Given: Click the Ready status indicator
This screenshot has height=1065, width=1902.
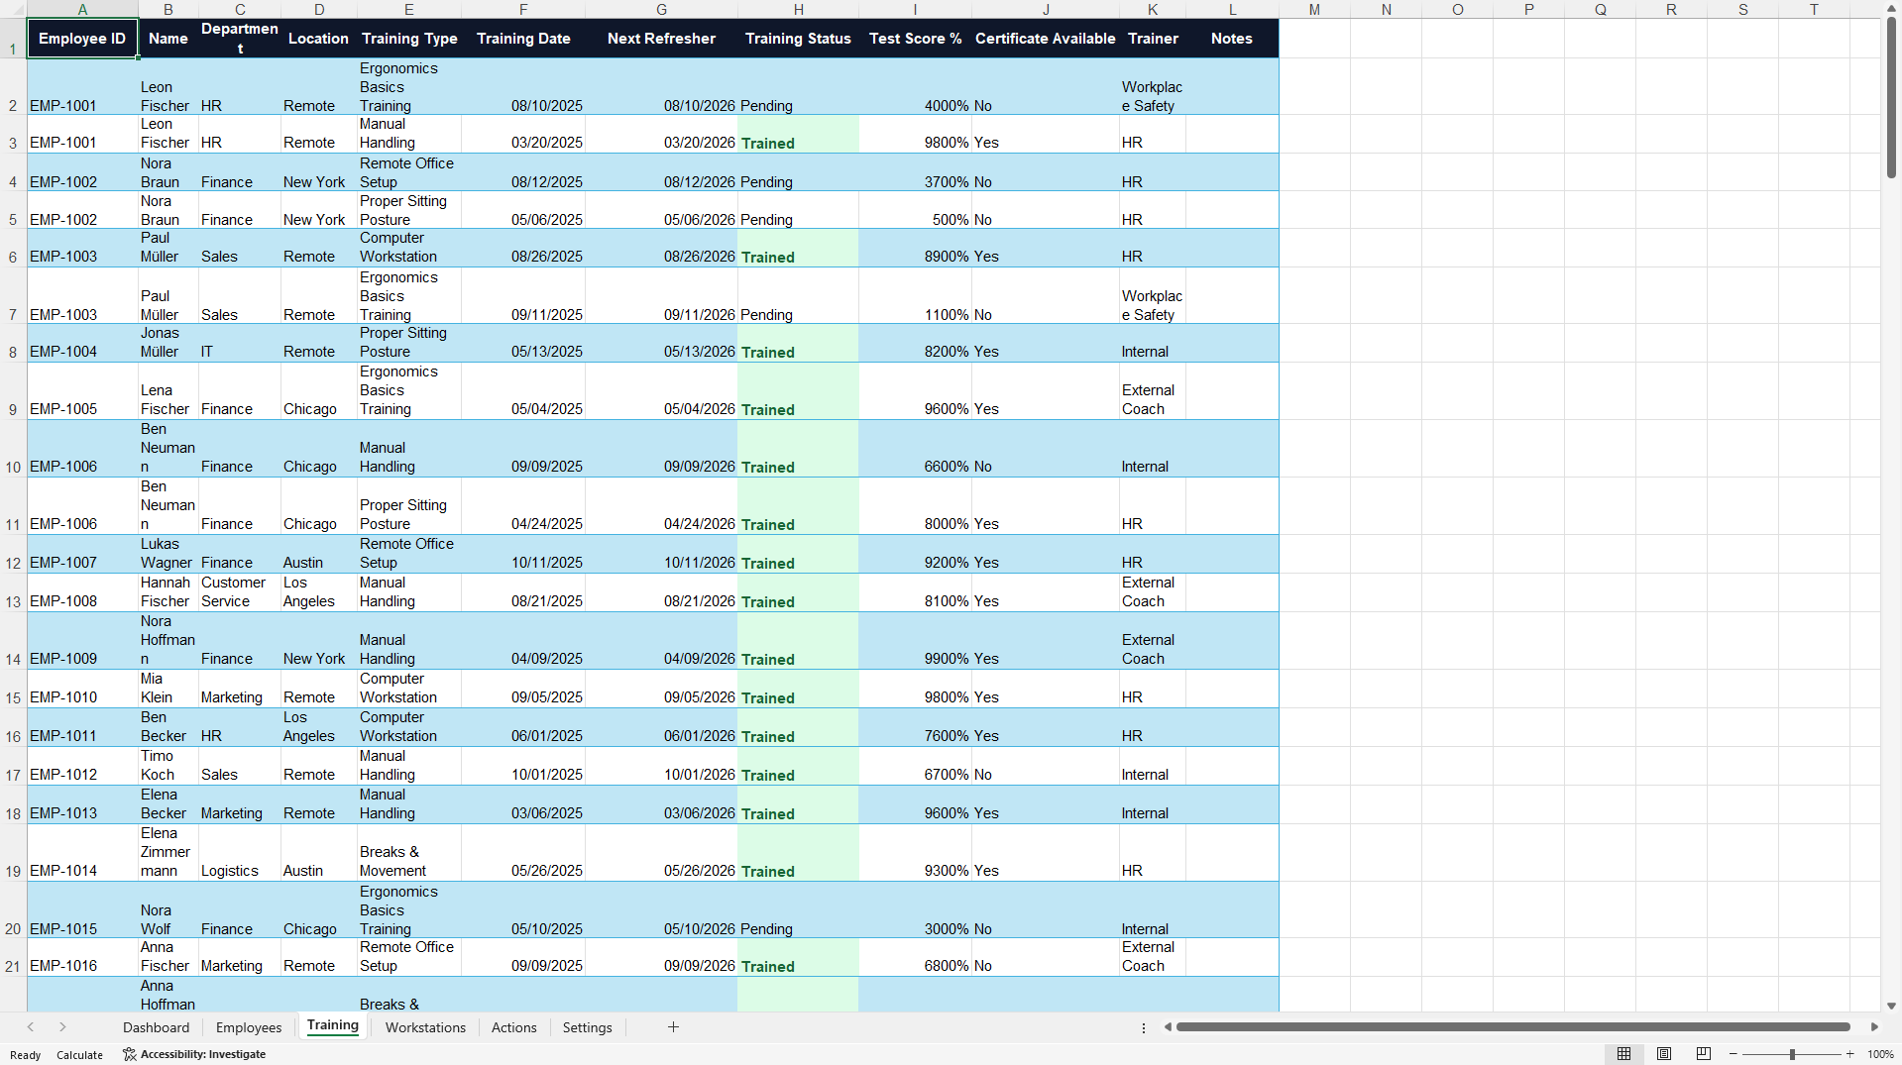Looking at the screenshot, I should tap(26, 1055).
